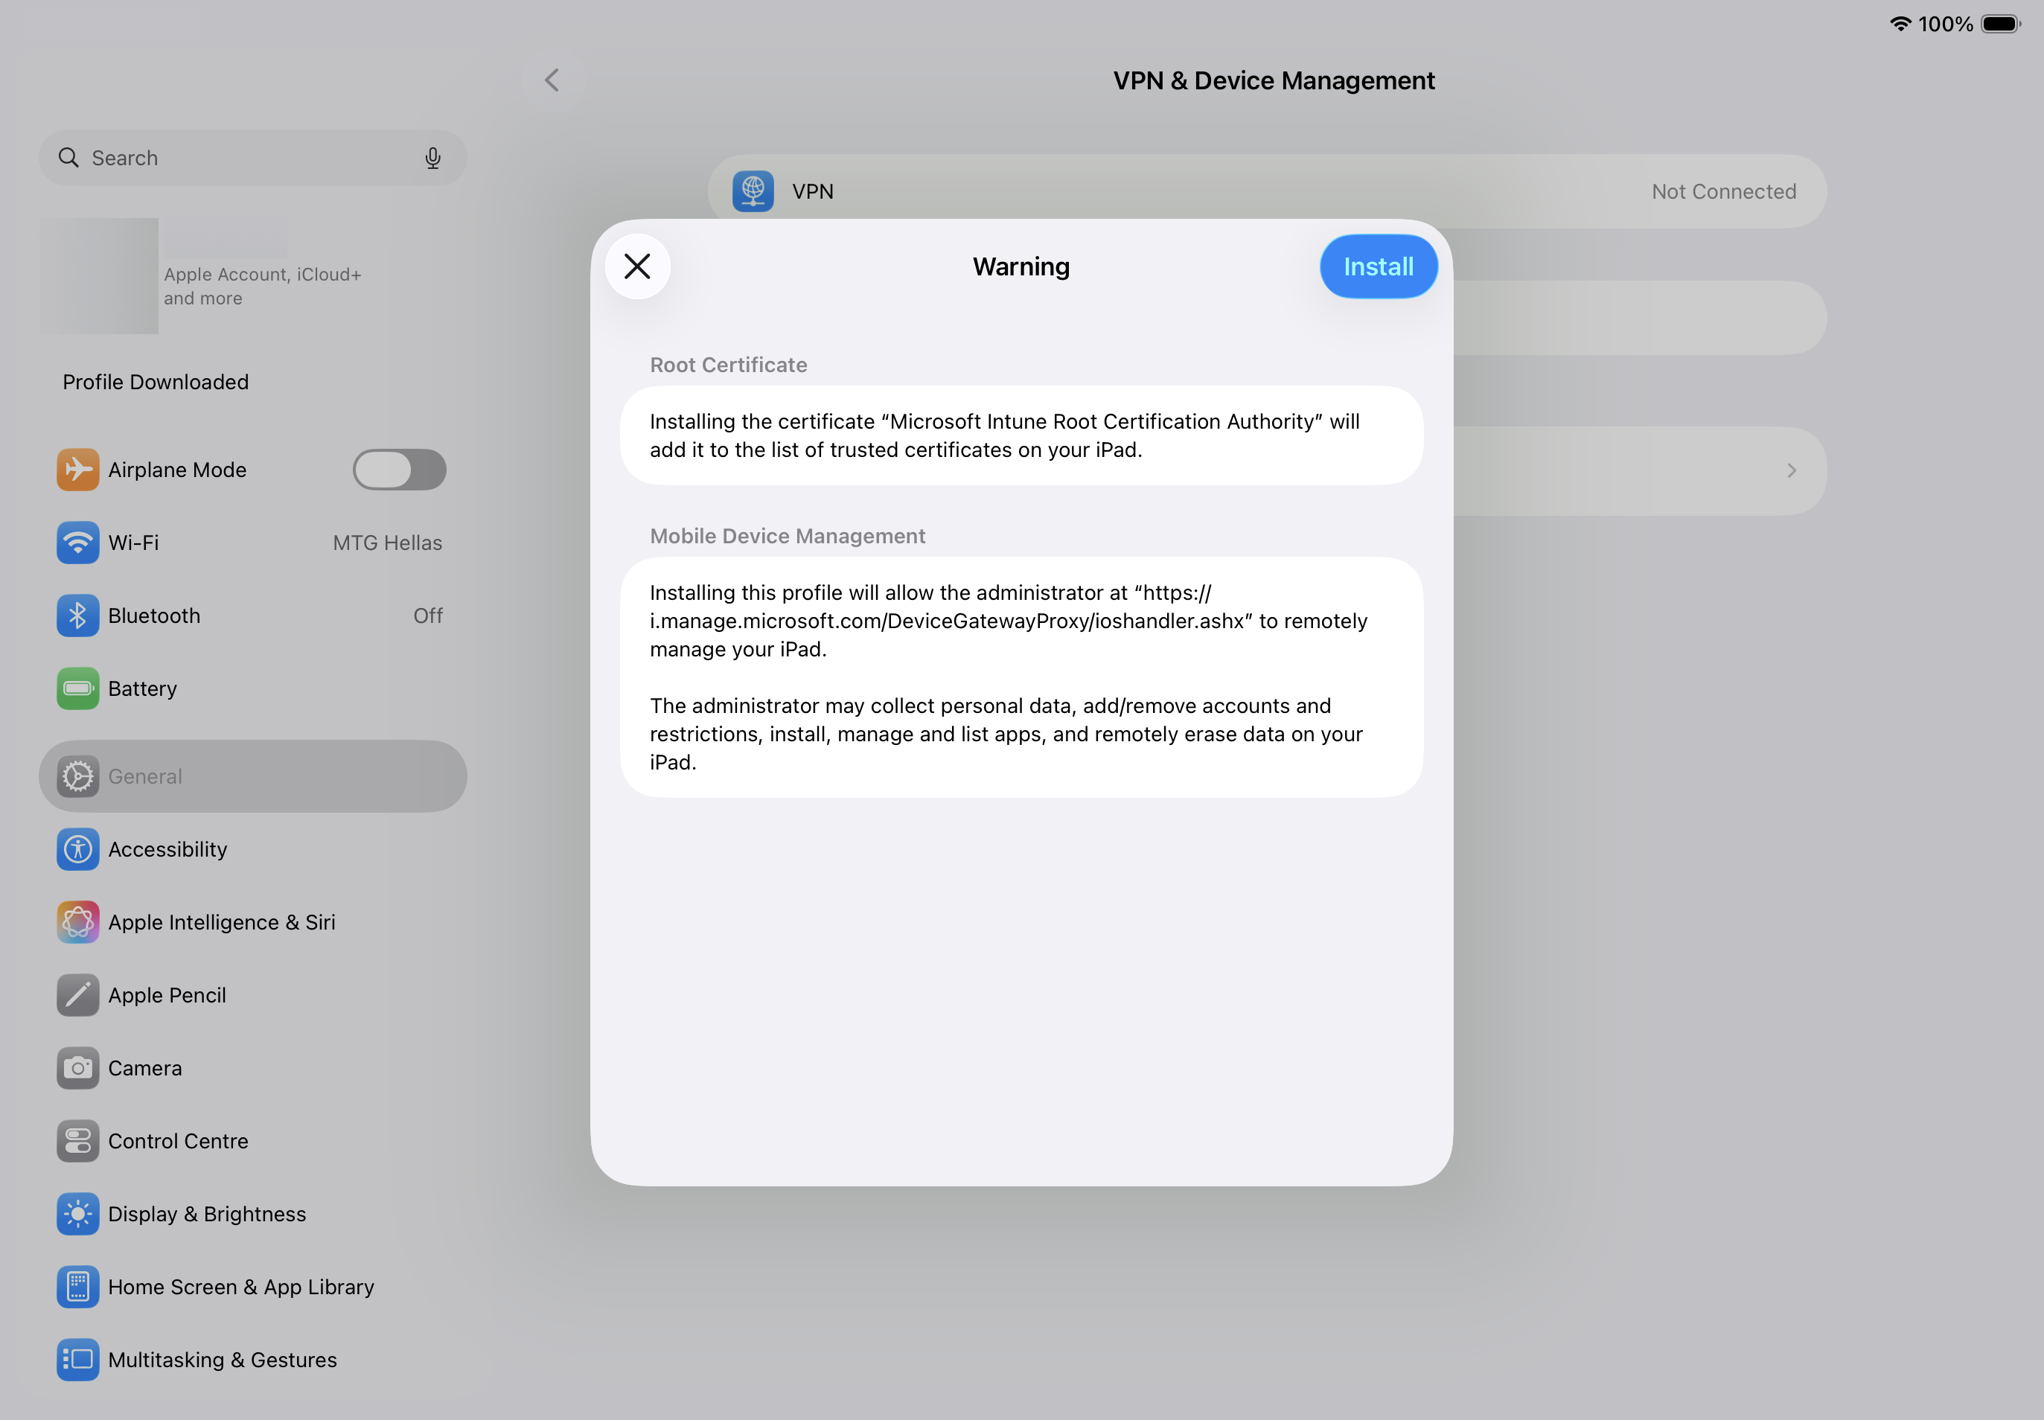Open Wi-Fi settings via the Wi-Fi icon

point(77,542)
